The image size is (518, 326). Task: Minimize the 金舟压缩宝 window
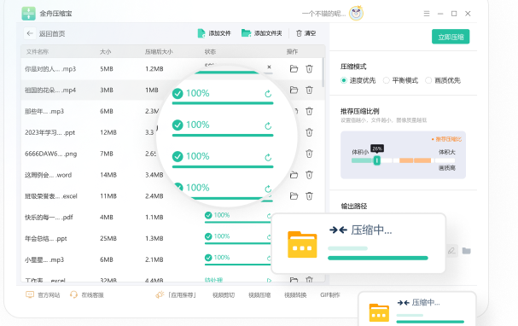[440, 14]
